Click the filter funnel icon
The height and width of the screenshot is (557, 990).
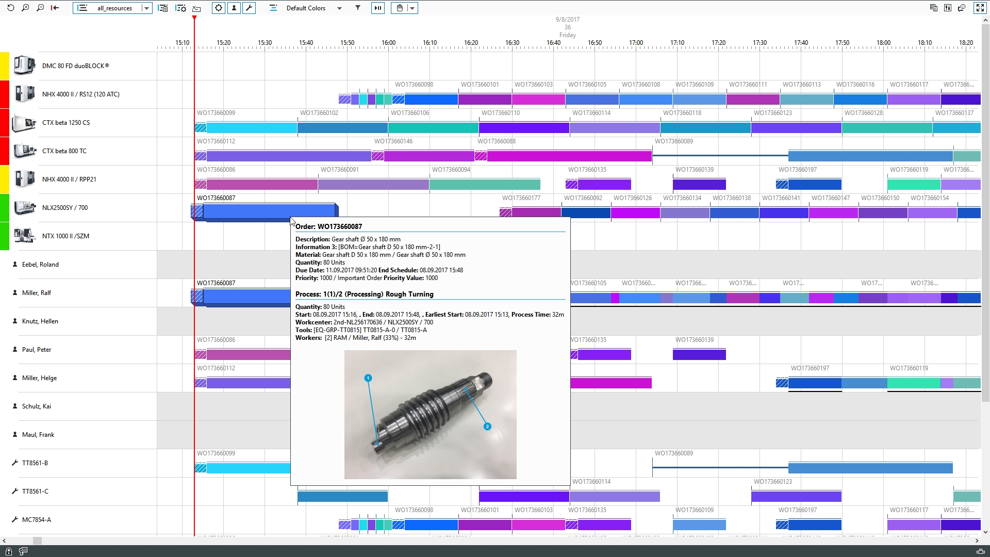click(x=358, y=8)
